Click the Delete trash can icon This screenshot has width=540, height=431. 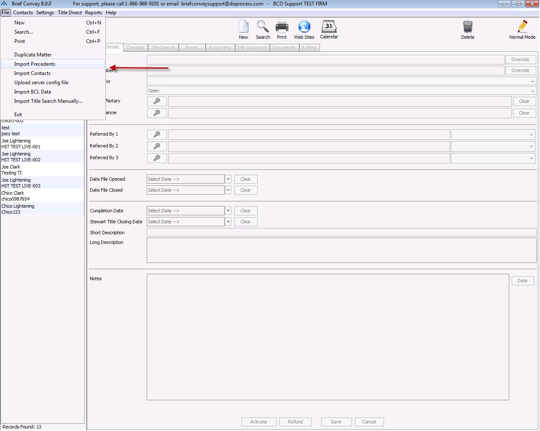pyautogui.click(x=467, y=27)
